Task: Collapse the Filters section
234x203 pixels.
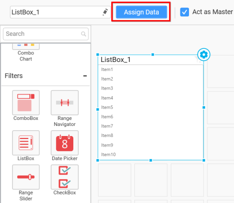Action: tap(85, 76)
